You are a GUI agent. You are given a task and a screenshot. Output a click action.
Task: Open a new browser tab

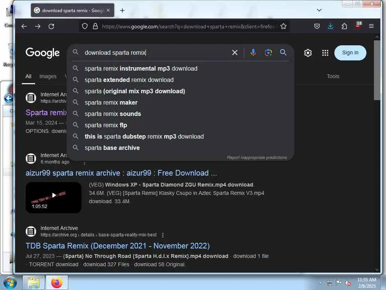[x=123, y=10]
